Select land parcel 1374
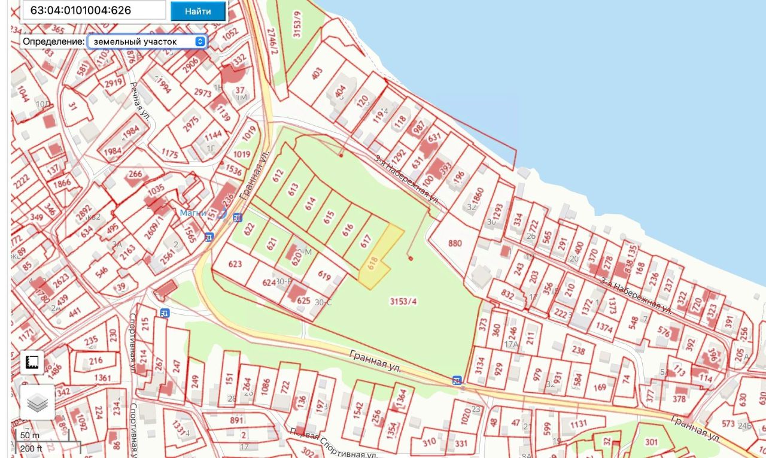Screen dimensions: 766x458 604,327
